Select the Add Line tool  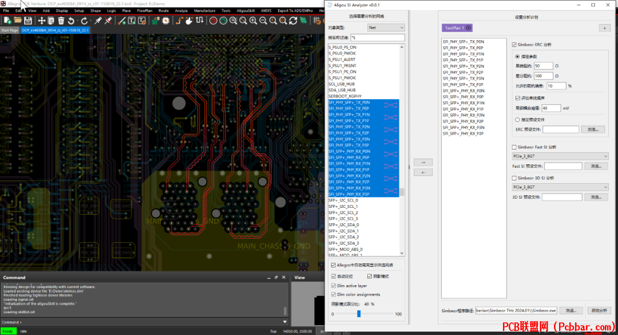click(122, 21)
